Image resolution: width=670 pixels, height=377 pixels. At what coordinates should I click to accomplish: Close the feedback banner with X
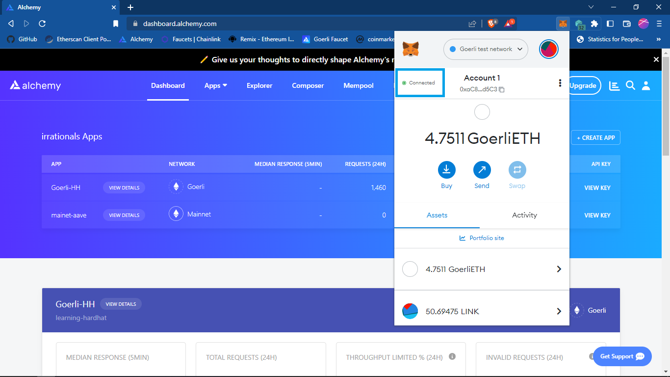click(656, 59)
